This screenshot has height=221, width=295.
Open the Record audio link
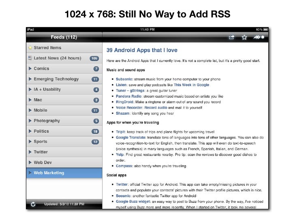pyautogui.click(x=156, y=108)
